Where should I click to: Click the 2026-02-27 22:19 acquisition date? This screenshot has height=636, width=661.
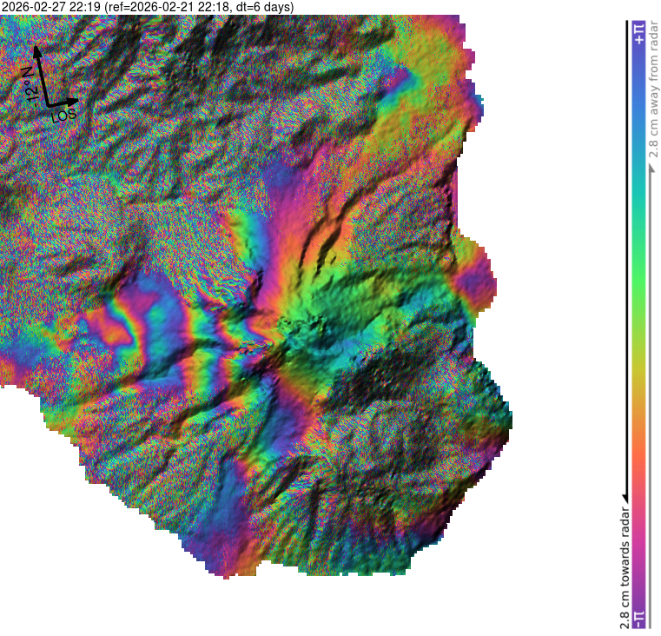tap(50, 7)
